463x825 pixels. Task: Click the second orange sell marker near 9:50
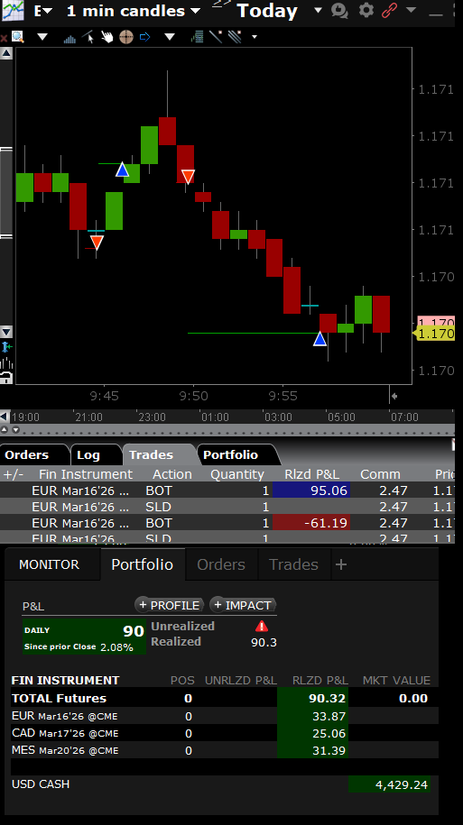(x=188, y=176)
